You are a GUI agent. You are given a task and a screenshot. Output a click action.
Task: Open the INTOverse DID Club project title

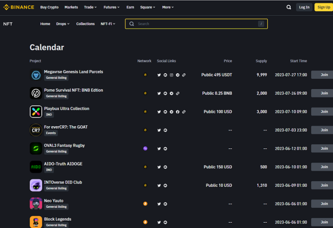(x=63, y=182)
